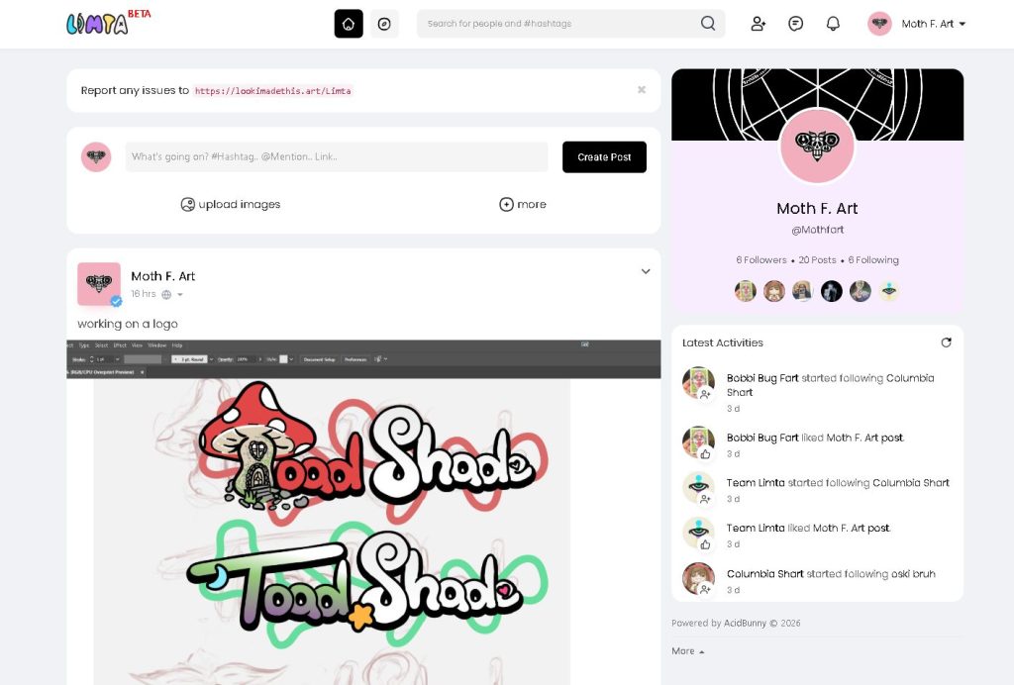Open the add friends icon
The height and width of the screenshot is (685, 1014).
tap(758, 24)
